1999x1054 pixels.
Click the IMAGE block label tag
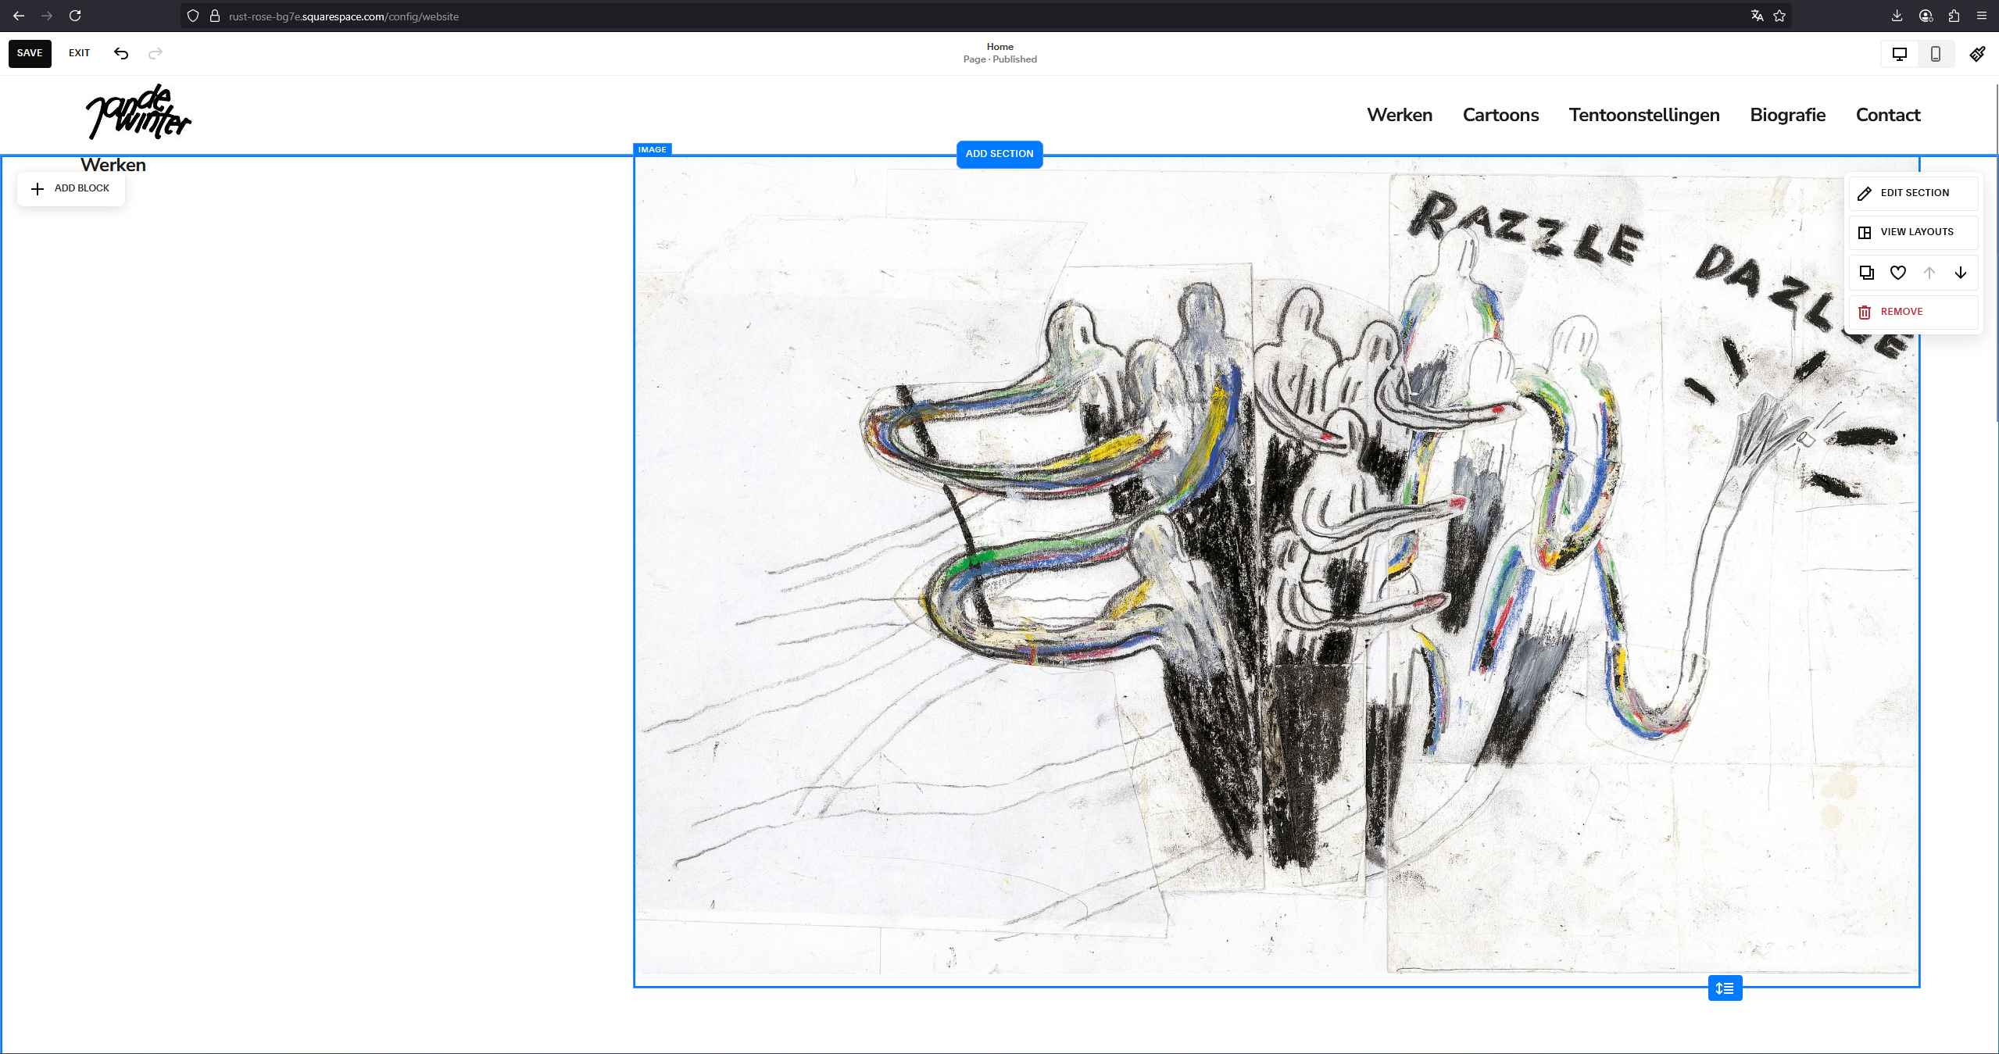tap(652, 149)
